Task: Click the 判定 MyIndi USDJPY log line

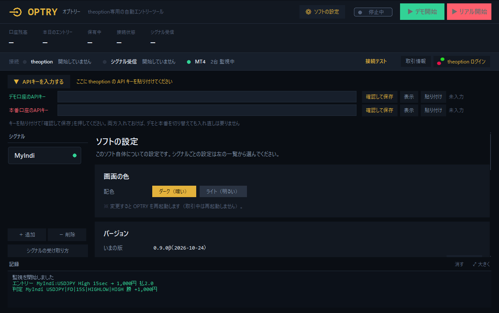Action: tap(85, 289)
